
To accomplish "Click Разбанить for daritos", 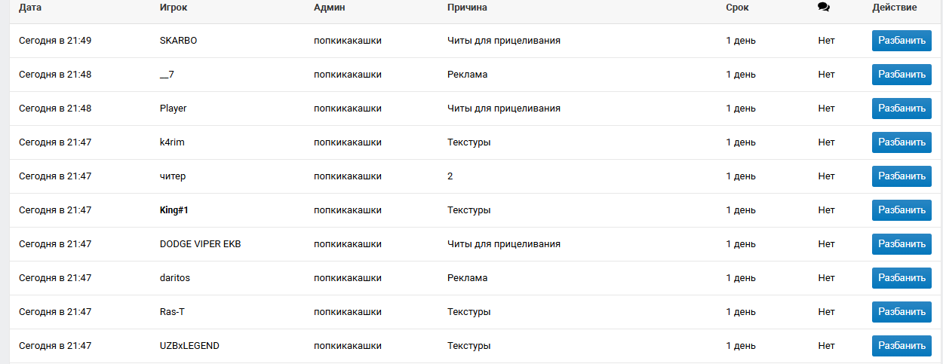I will [x=902, y=278].
